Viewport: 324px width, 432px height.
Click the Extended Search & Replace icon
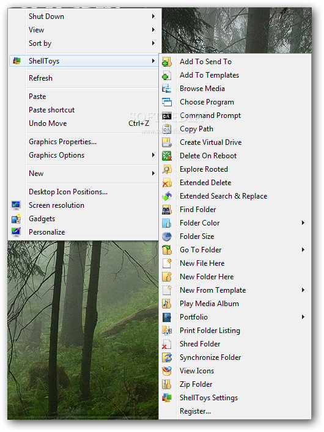[x=167, y=196]
